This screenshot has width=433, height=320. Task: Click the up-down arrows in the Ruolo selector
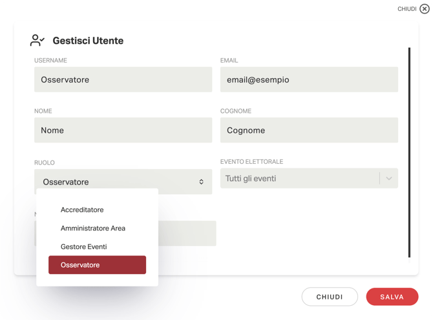tap(201, 182)
